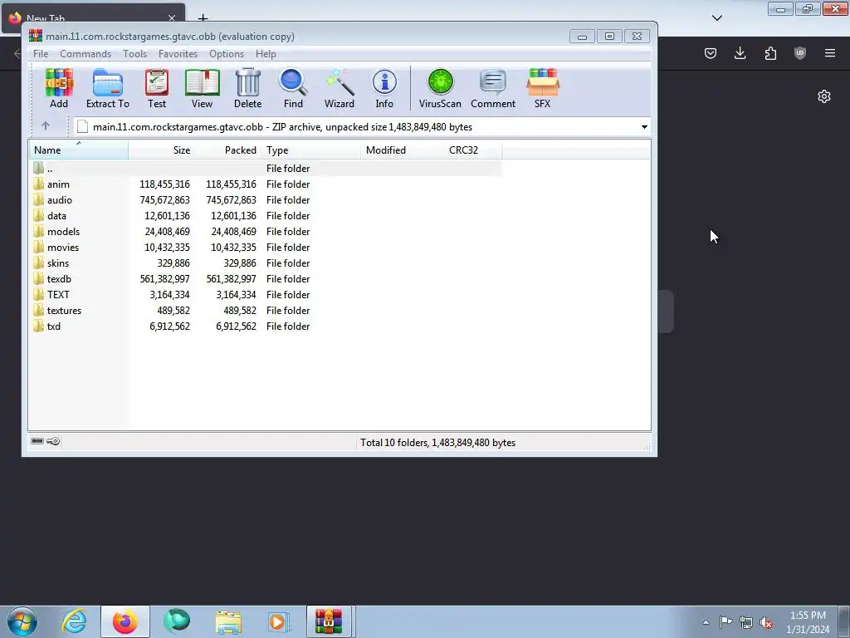Click the uBlock Origin shield icon
850x638 pixels.
pos(799,52)
